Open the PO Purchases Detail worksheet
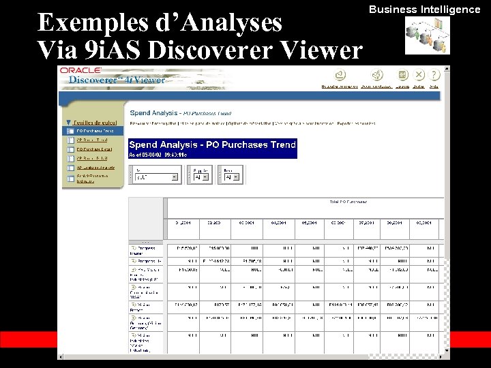Viewport: 491px width, 368px height. click(x=94, y=149)
